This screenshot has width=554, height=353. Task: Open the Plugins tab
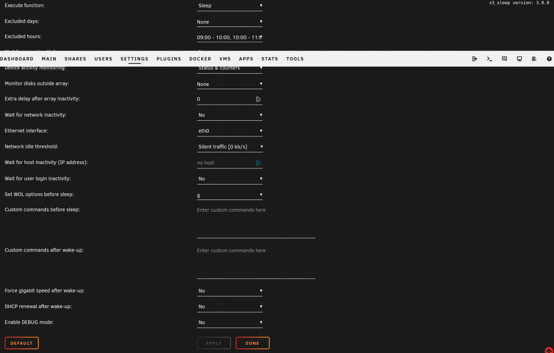point(169,59)
